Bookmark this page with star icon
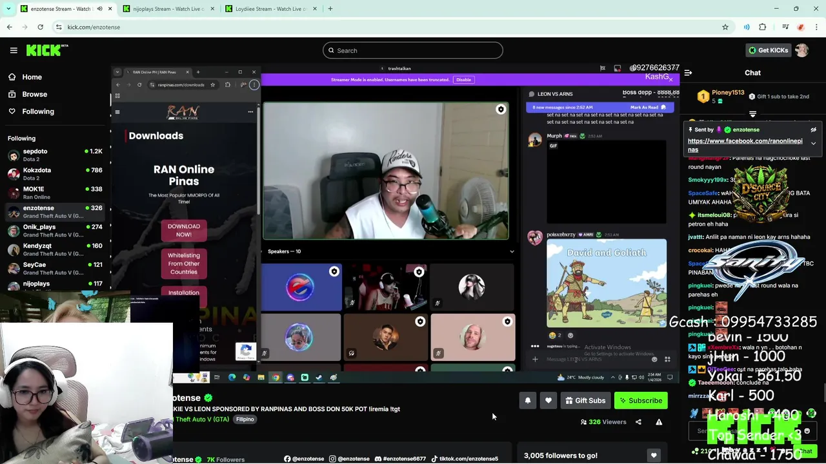Screen dimensions: 826x464 [x=725, y=27]
